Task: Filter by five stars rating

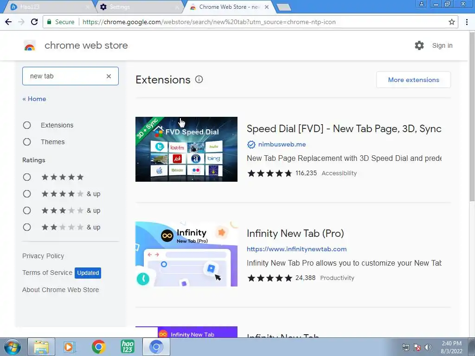Action: pos(27,177)
